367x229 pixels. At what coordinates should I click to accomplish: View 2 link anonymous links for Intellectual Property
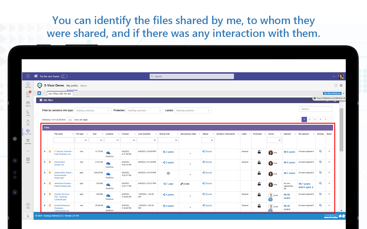[185, 184]
